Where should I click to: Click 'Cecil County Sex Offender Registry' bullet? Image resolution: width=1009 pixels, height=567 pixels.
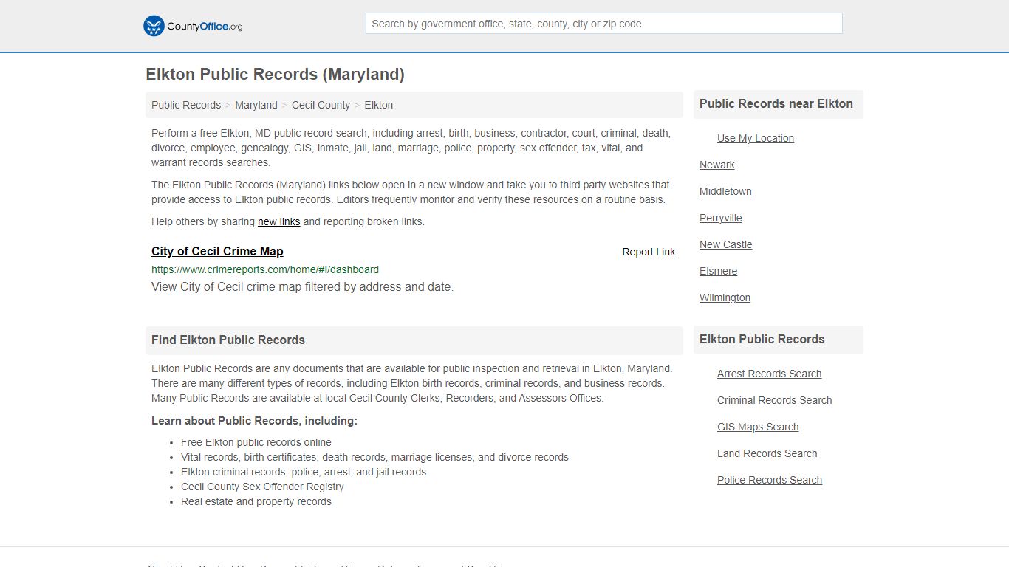(262, 487)
